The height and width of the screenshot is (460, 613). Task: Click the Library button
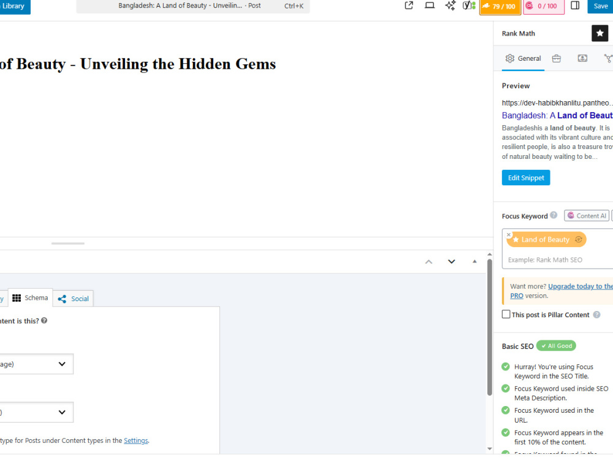(x=14, y=6)
